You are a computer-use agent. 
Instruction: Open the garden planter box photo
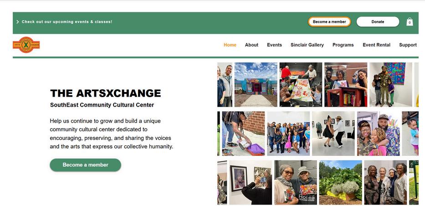tap(340, 182)
